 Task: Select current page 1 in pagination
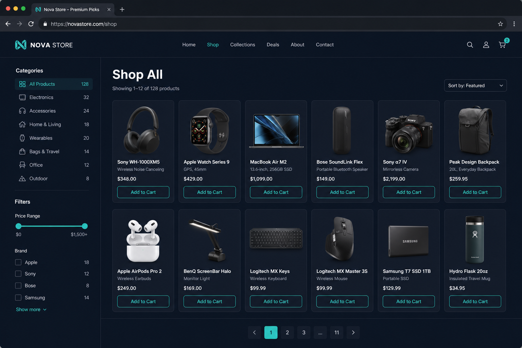pos(271,332)
